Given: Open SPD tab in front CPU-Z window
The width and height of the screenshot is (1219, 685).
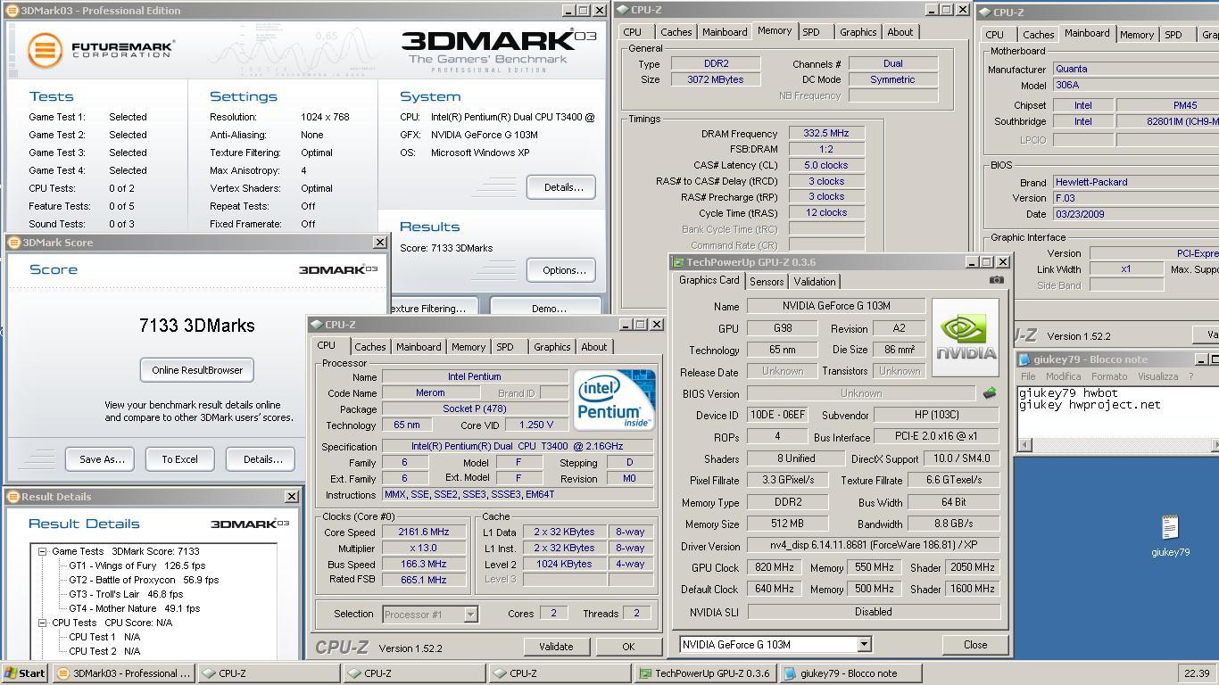Looking at the screenshot, I should coord(505,347).
